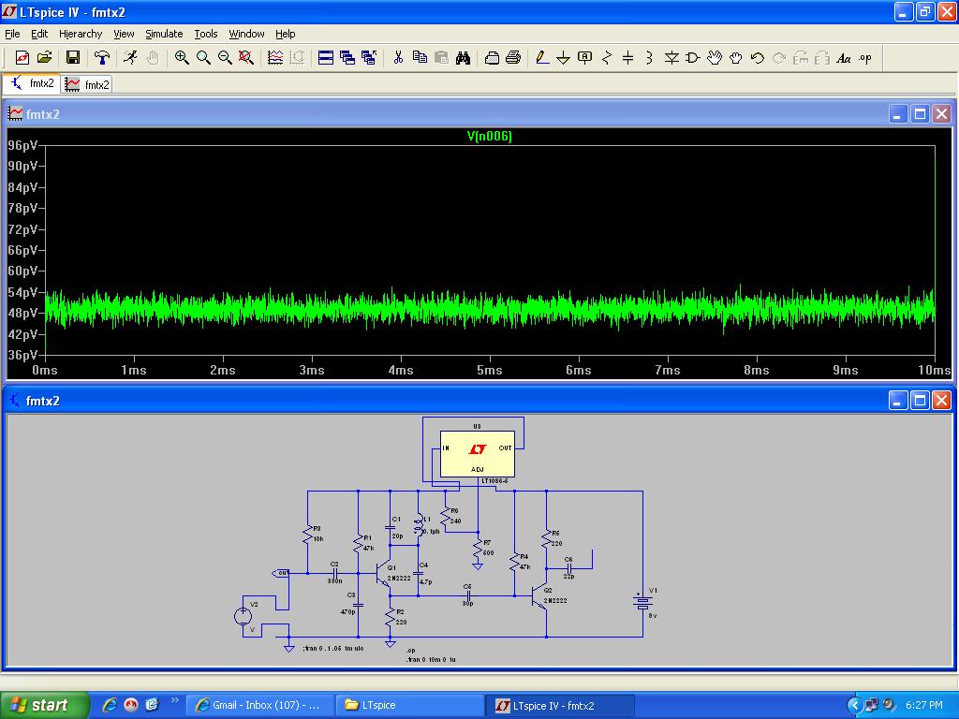The image size is (959, 719).
Task: Launch Internet Explorer from quick launch
Action: click(x=110, y=705)
